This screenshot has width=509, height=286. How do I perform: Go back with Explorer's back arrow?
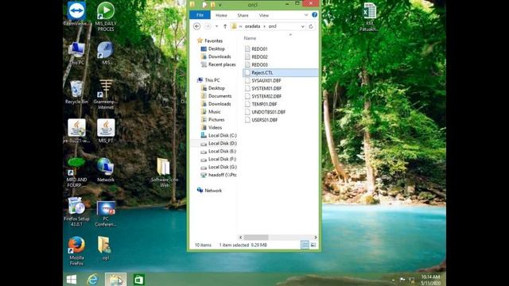pos(196,26)
